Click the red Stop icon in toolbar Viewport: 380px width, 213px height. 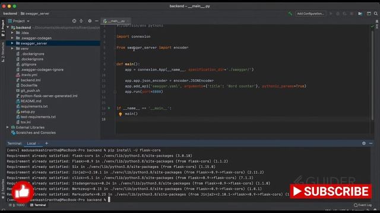pos(351,14)
